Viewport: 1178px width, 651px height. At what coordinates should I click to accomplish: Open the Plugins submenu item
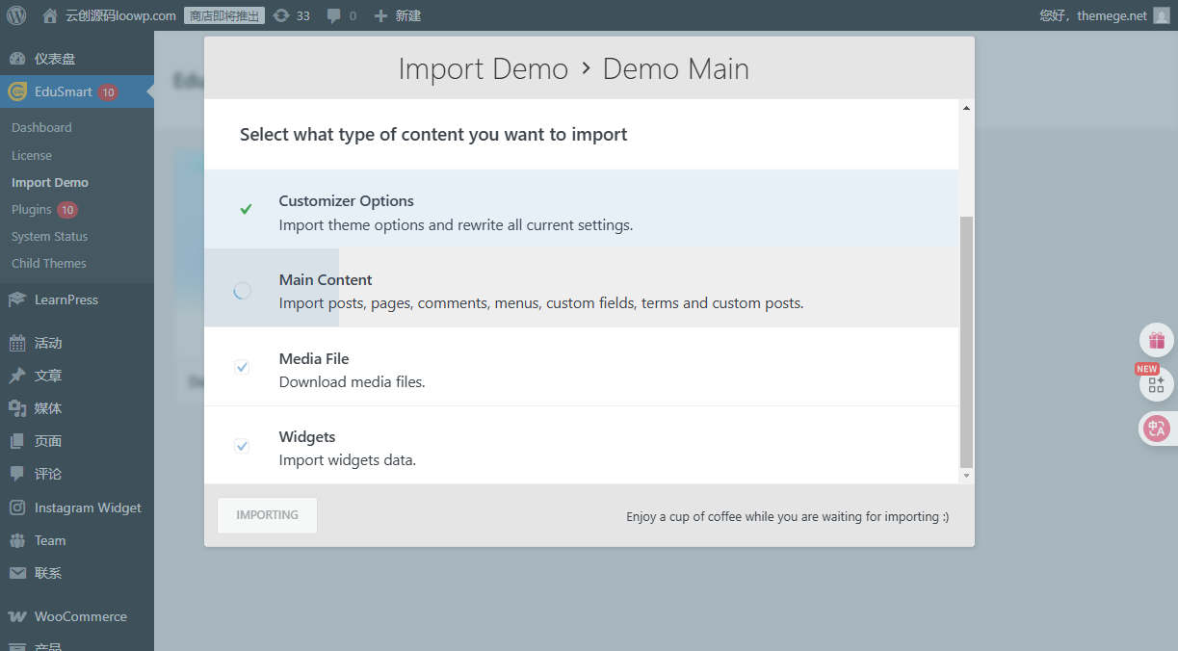tap(32, 209)
